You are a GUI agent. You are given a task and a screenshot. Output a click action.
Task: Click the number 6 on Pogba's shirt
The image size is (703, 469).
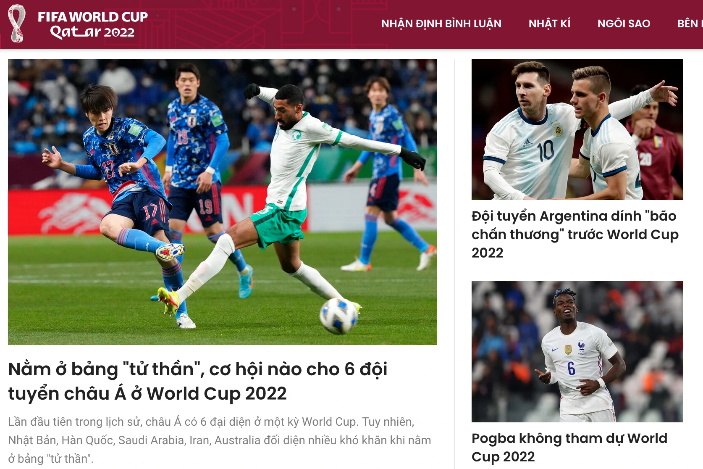click(571, 369)
